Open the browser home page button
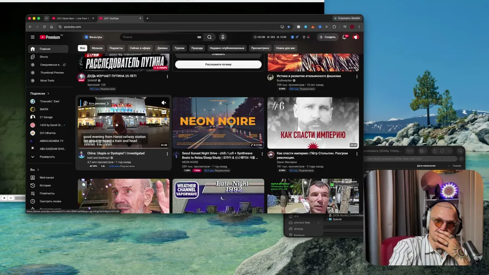The height and width of the screenshot is (275, 489). 52,27
